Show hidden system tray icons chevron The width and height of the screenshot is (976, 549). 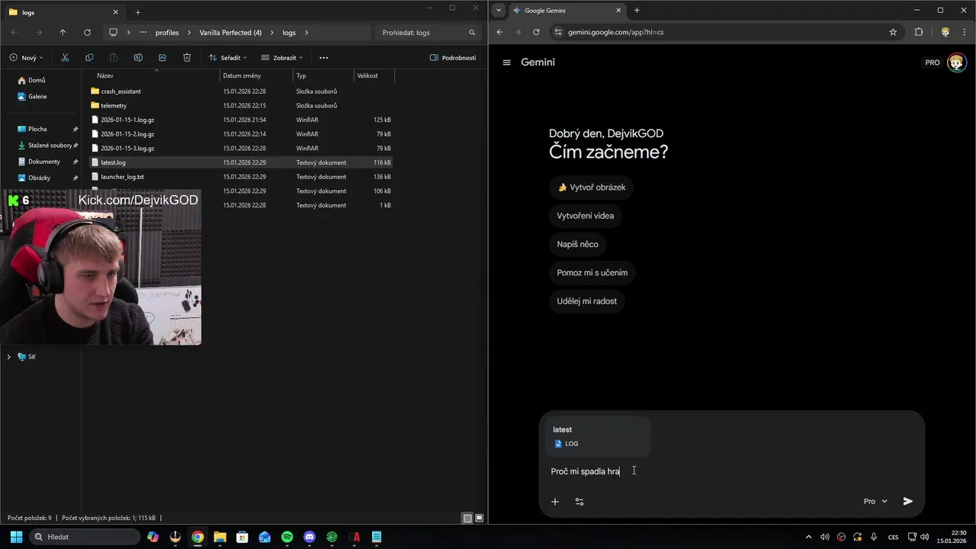(x=809, y=537)
